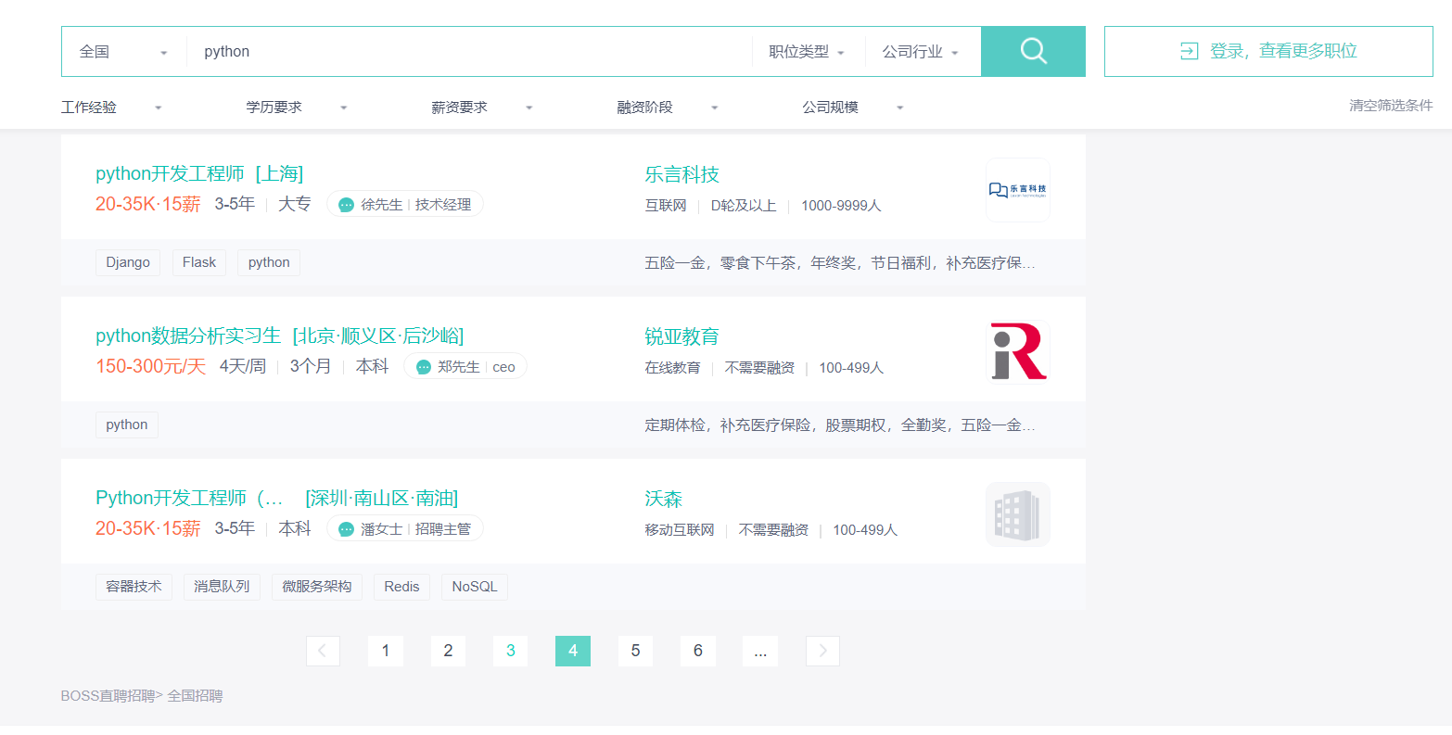This screenshot has height=735, width=1452.
Task: Open the 乐言科技 company logo
Action: click(x=1017, y=190)
